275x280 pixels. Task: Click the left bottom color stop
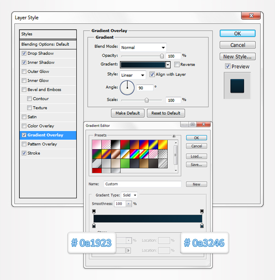(x=94, y=226)
